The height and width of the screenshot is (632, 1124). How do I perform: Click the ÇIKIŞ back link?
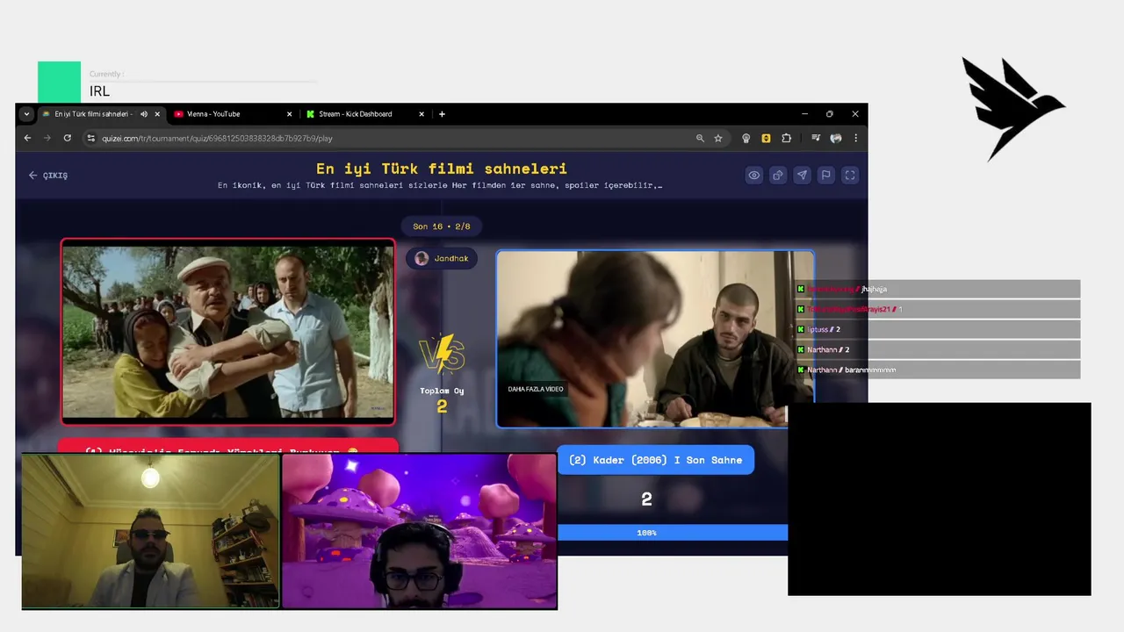click(47, 175)
